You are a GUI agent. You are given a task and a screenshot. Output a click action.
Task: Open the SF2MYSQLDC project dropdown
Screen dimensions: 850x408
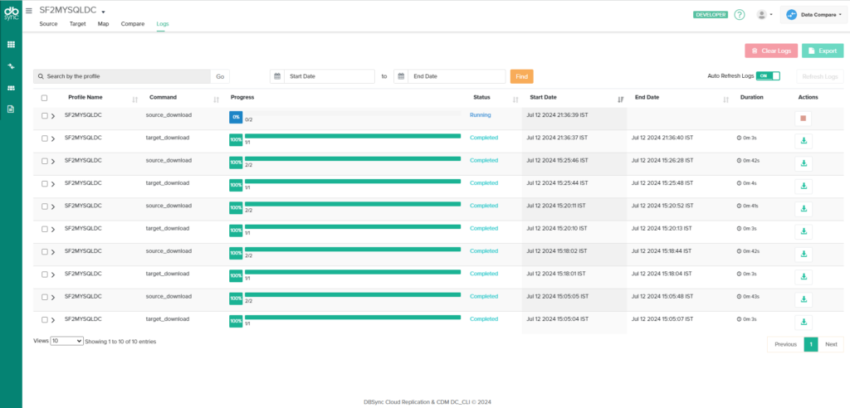click(x=73, y=10)
